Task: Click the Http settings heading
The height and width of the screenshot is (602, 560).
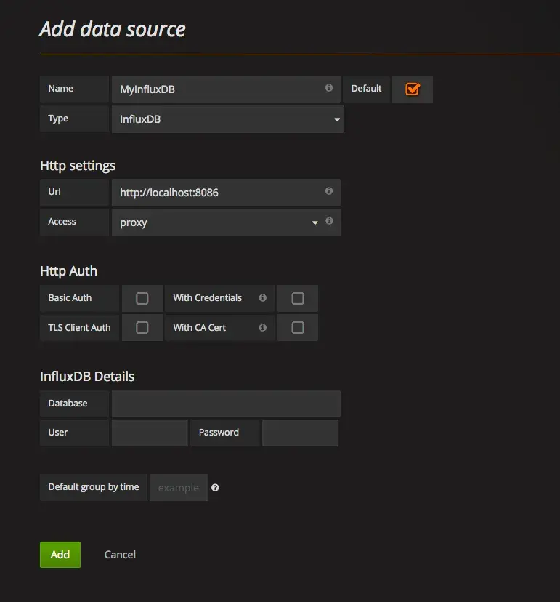Action: pyautogui.click(x=78, y=166)
